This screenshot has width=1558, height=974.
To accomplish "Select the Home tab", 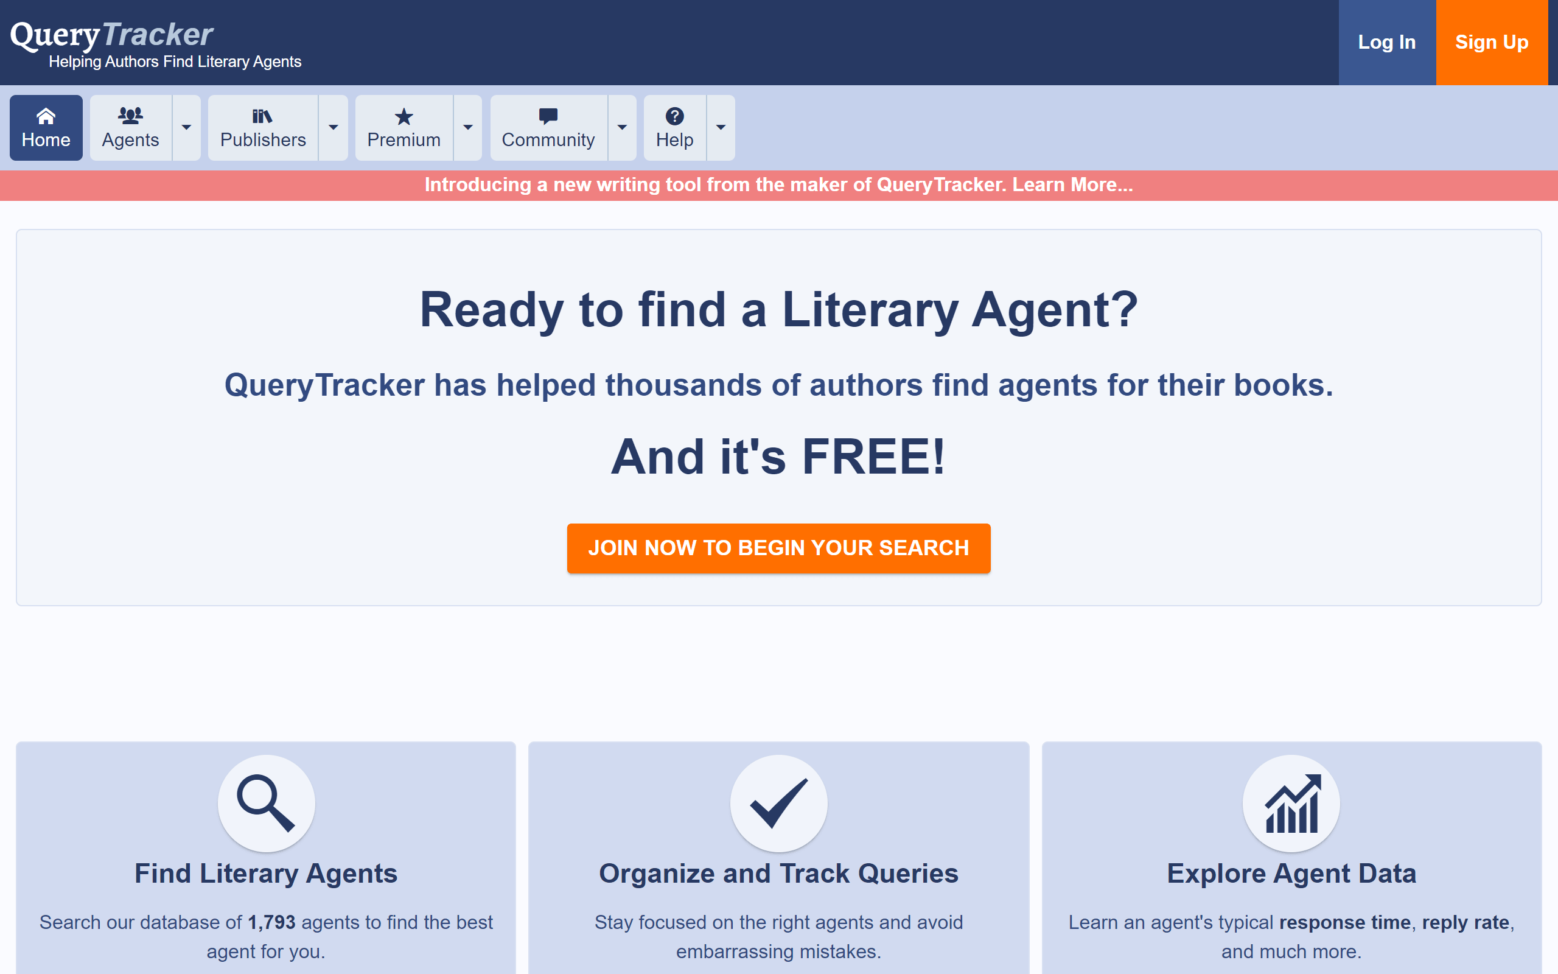I will 46,127.
